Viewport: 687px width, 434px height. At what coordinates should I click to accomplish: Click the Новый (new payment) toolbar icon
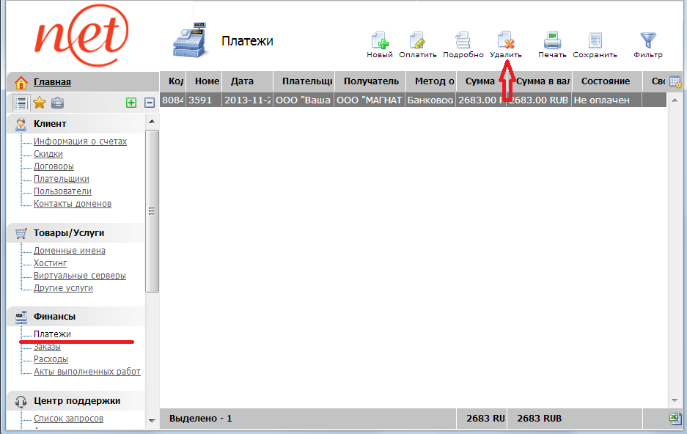(379, 41)
